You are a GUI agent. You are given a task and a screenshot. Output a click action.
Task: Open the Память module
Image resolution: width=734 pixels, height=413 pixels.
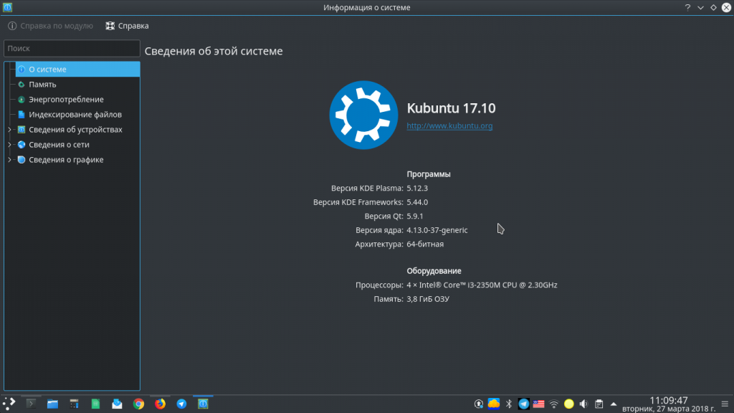77,85
